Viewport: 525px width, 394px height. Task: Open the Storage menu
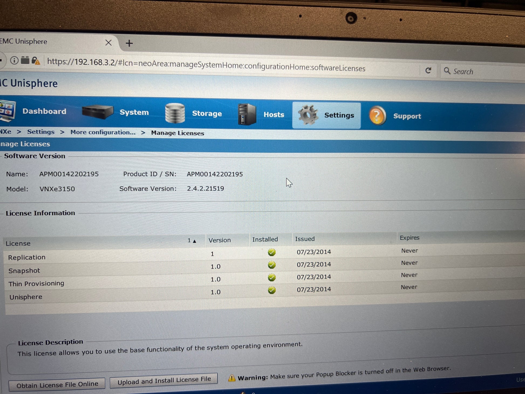coord(207,113)
